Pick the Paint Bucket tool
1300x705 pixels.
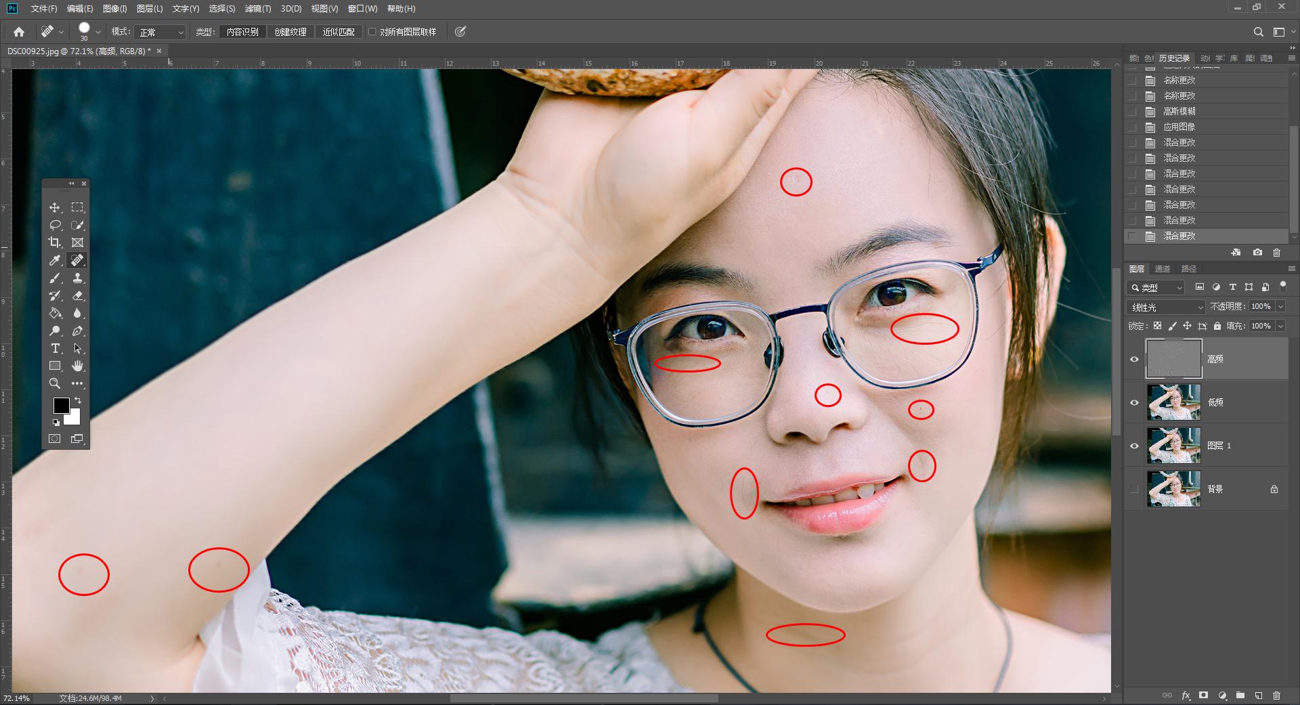(55, 313)
